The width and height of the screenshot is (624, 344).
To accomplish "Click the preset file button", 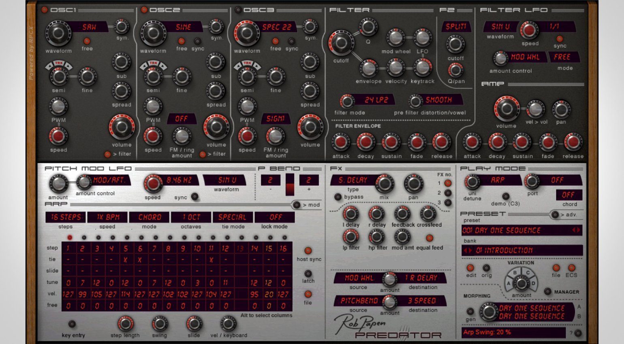I will (556, 268).
